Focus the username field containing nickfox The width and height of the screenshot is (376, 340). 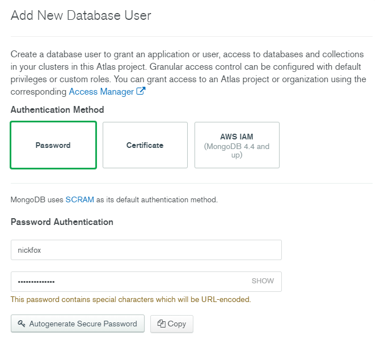146,250
